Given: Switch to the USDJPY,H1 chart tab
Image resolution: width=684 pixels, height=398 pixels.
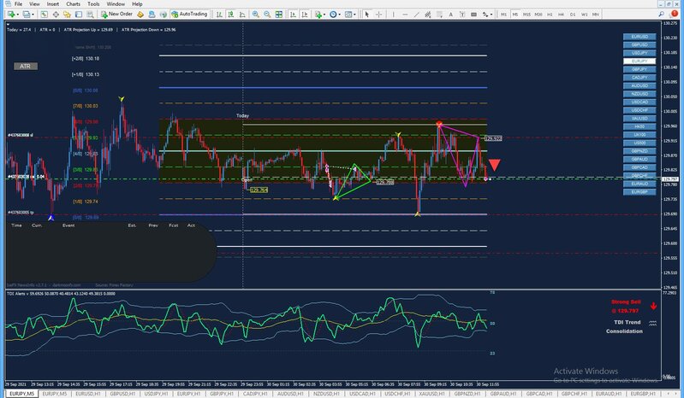Looking at the screenshot, I should coord(156,394).
